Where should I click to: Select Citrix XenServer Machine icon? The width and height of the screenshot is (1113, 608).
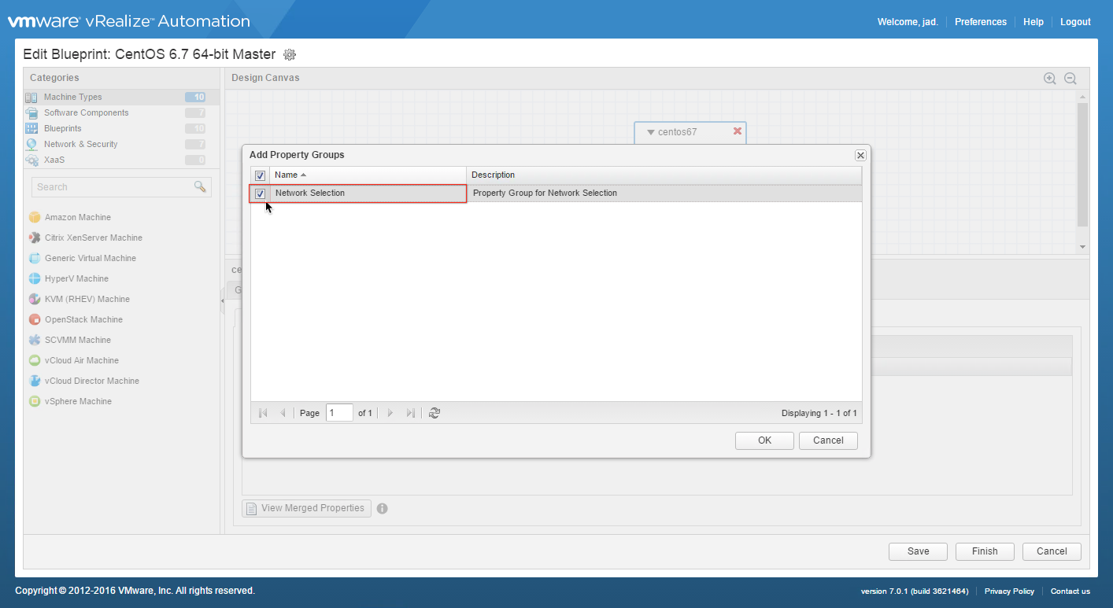[x=35, y=238]
